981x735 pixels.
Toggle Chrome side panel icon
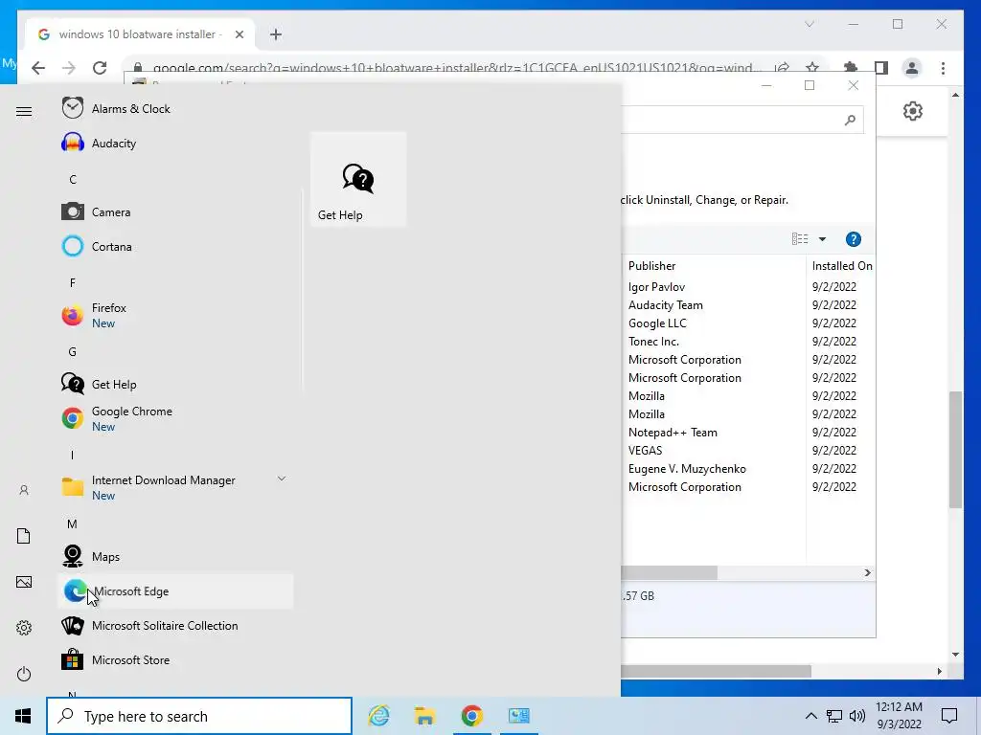(881, 68)
